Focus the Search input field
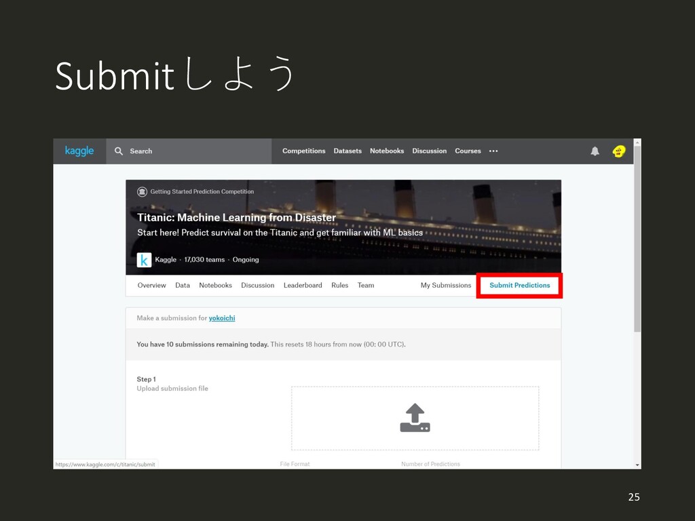 pyautogui.click(x=189, y=151)
